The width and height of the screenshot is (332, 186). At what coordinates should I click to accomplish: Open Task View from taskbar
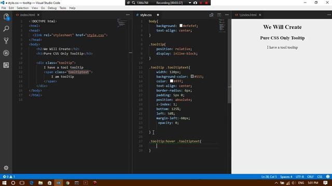(22, 183)
